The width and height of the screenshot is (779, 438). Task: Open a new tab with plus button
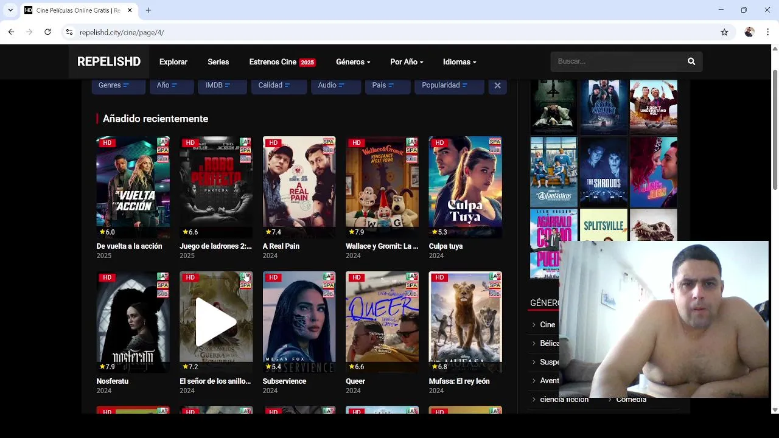(148, 10)
